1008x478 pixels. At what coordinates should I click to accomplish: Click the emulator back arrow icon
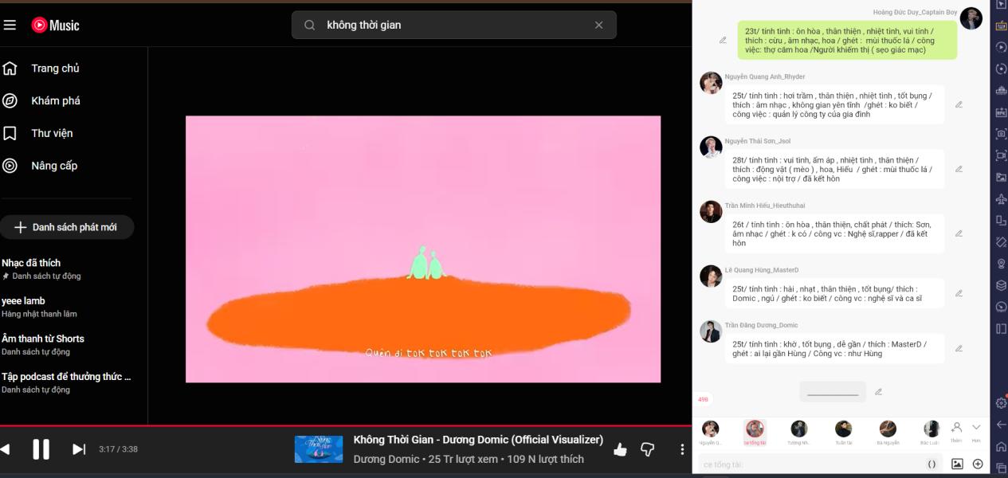coord(1002,425)
